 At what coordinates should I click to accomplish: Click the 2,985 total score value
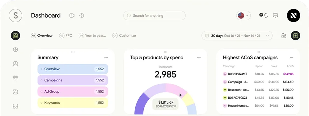tap(166, 74)
